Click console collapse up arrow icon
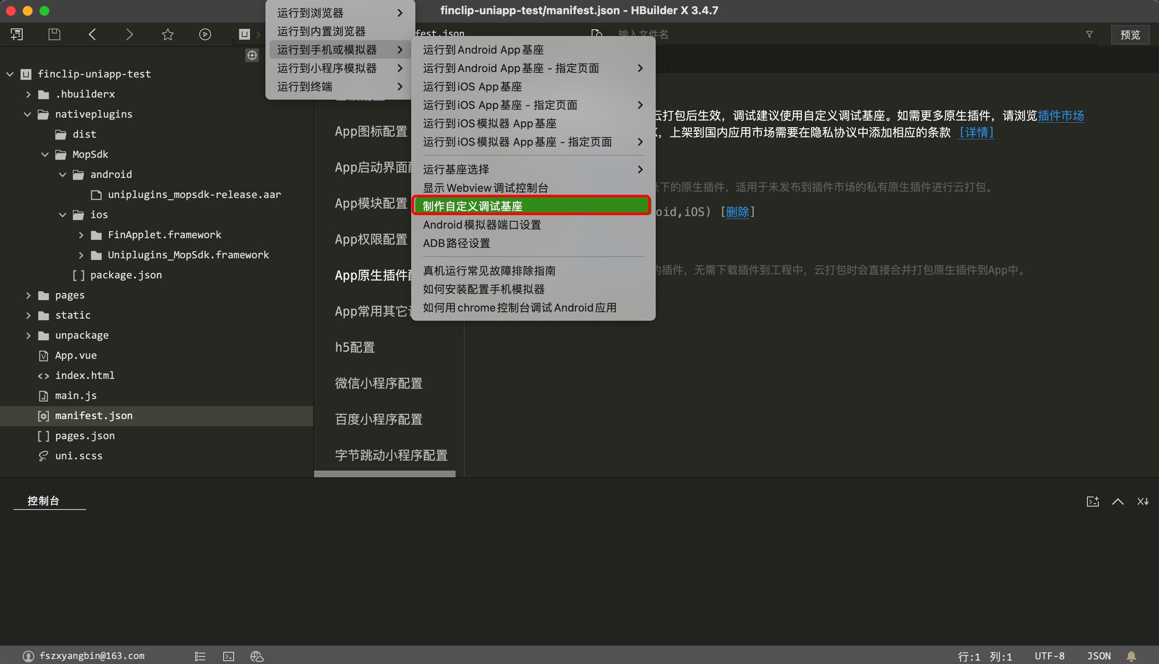1159x664 pixels. pyautogui.click(x=1118, y=501)
